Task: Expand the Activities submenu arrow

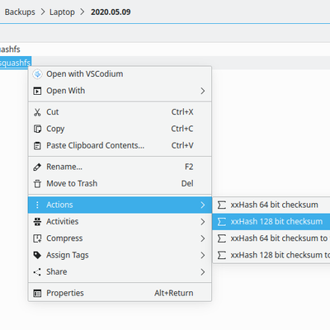Action: click(203, 222)
